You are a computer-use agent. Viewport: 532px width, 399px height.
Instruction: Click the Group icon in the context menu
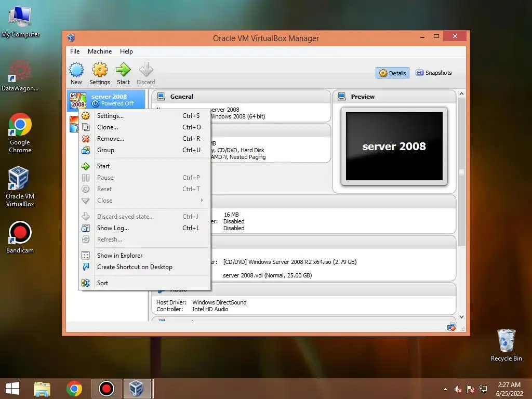[x=86, y=150]
